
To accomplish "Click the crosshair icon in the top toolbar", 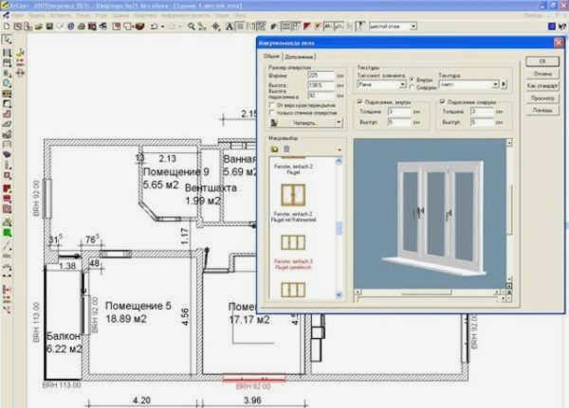I will 216,27.
